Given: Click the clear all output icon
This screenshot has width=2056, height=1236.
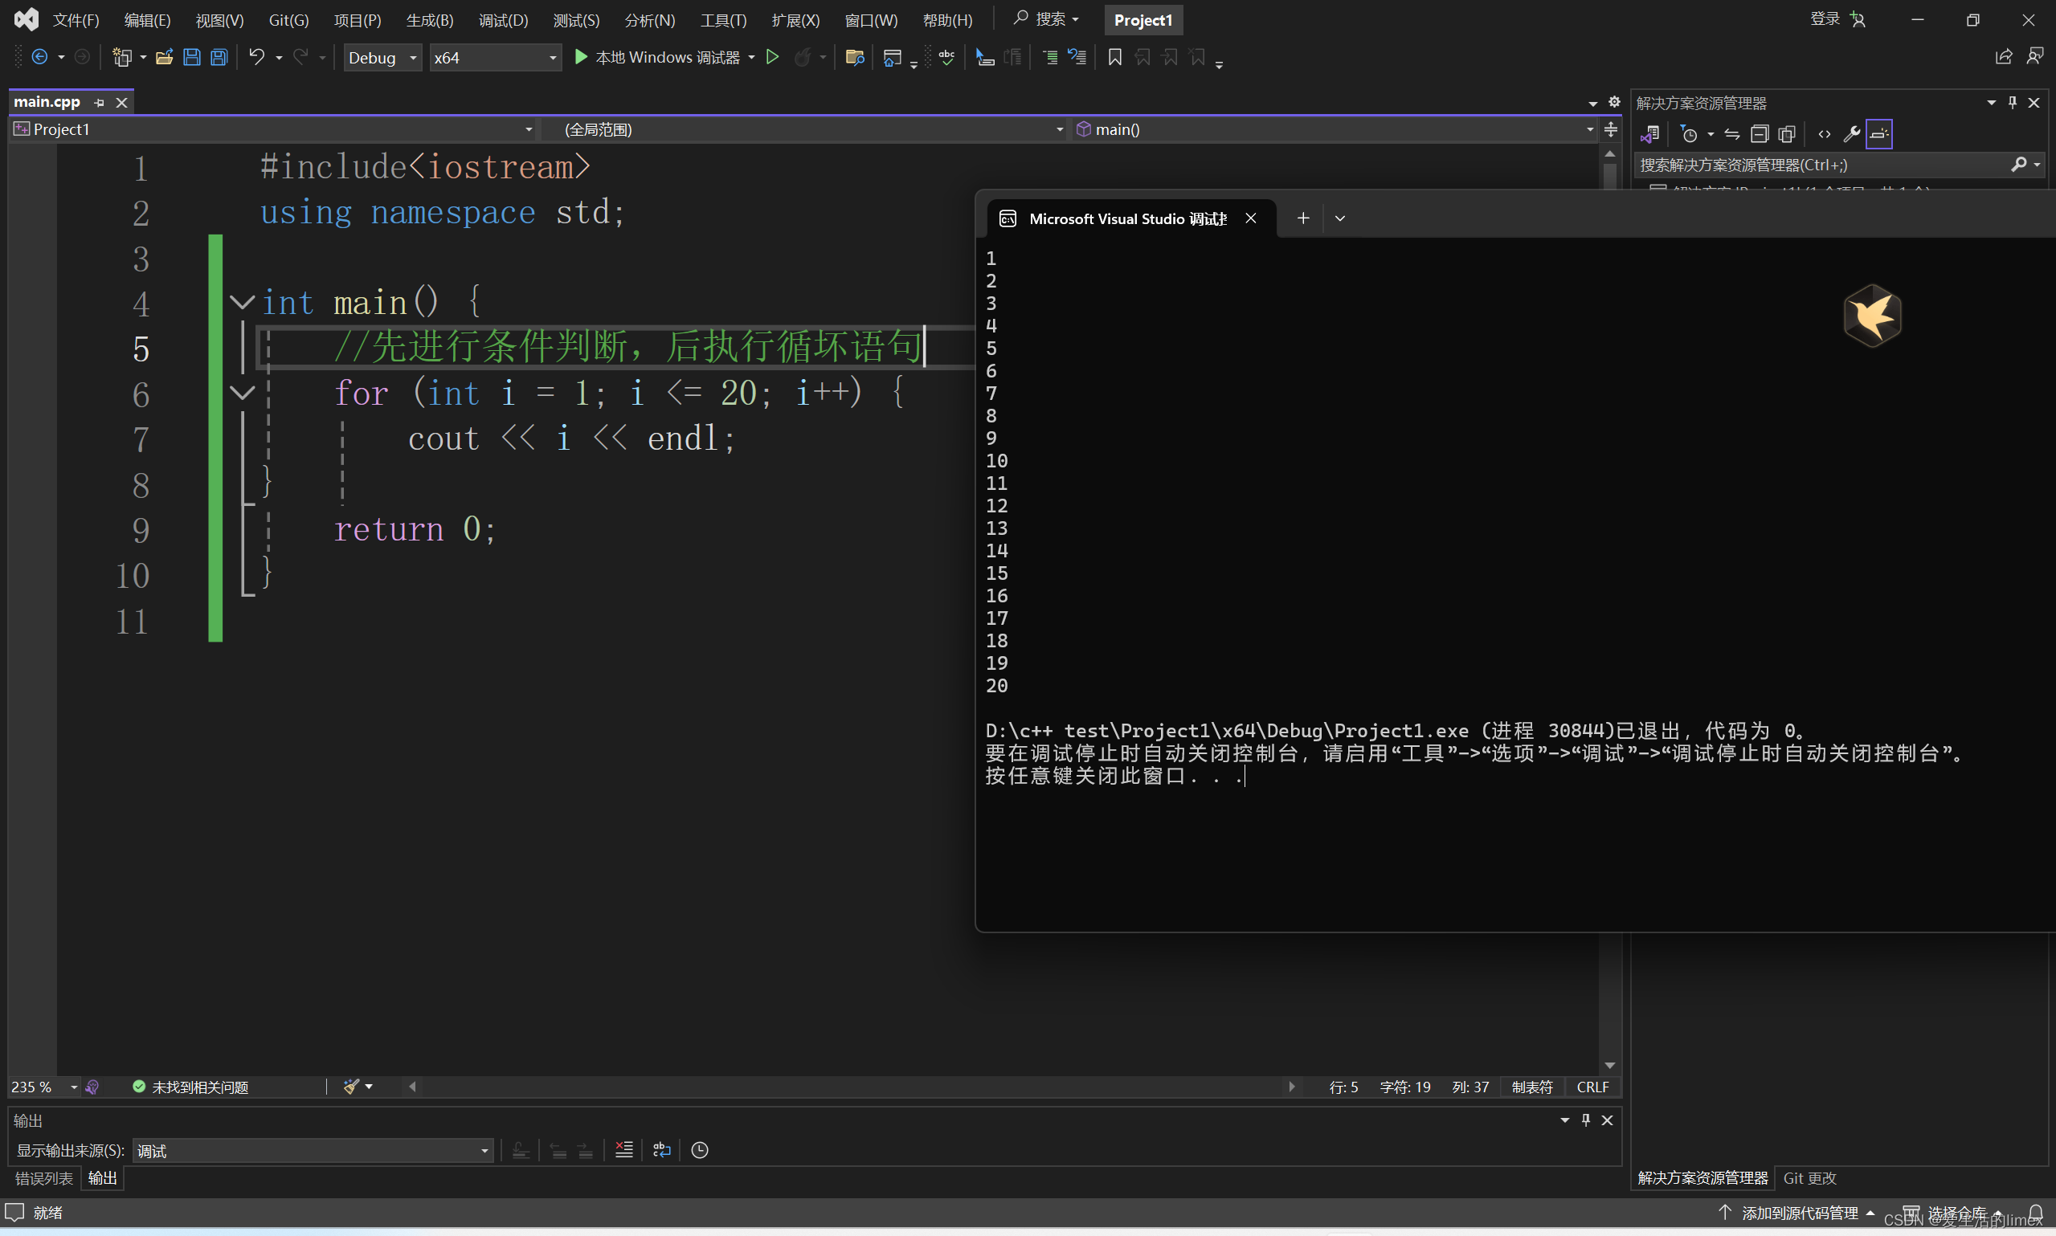Looking at the screenshot, I should [x=624, y=1149].
